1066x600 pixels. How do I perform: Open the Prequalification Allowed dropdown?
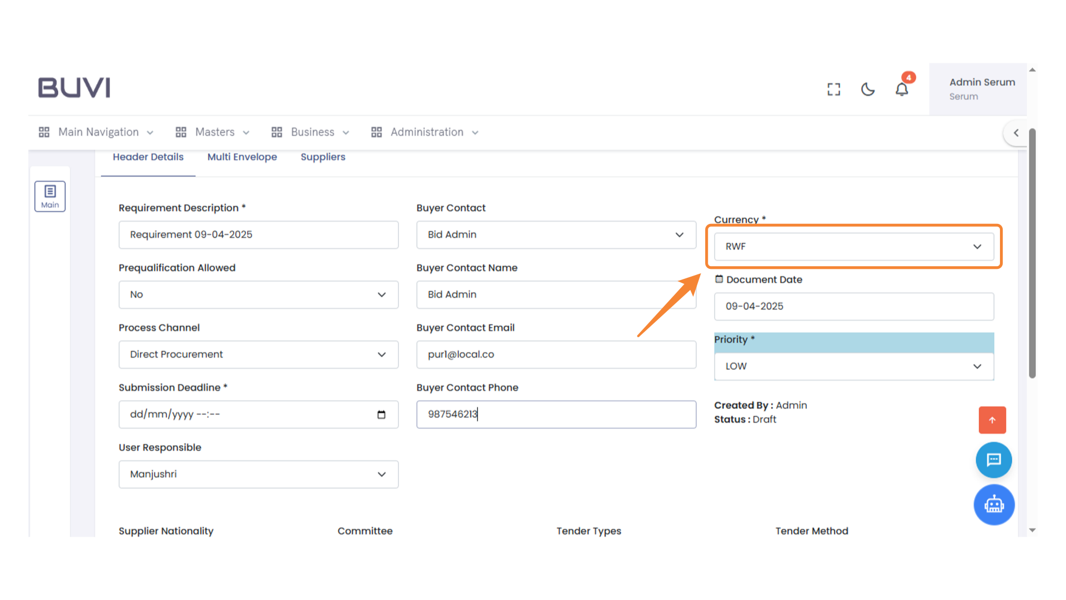point(258,294)
